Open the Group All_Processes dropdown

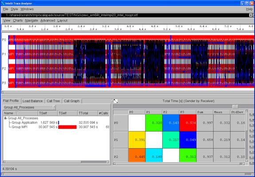click(x=29, y=108)
